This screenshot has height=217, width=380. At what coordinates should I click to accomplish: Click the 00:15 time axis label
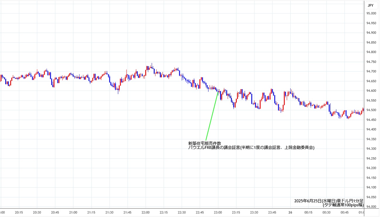(309, 212)
